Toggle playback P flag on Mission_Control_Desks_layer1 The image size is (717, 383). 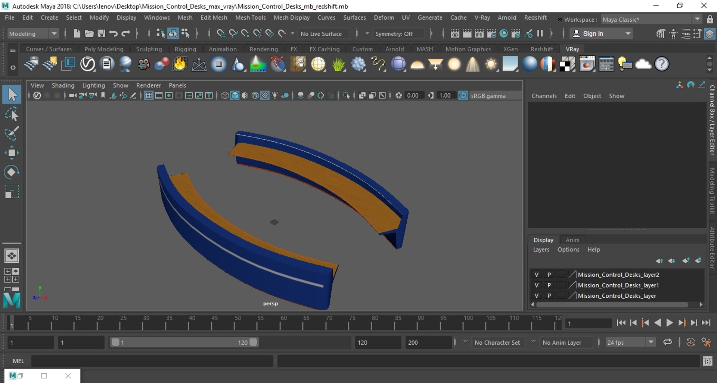[x=549, y=285]
